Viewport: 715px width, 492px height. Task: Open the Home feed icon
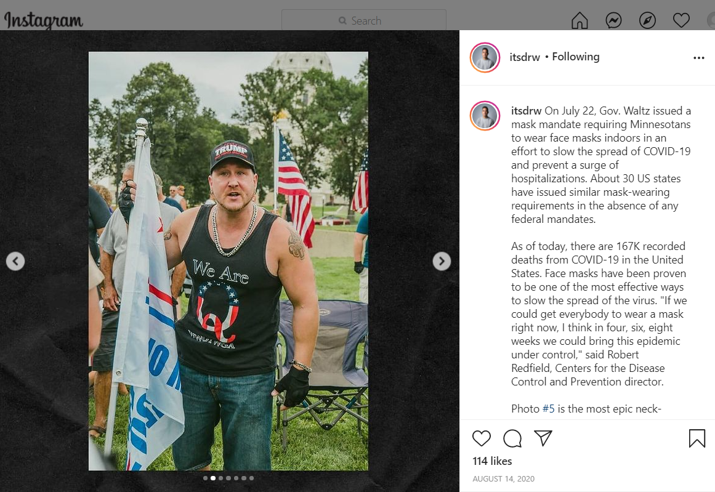coord(580,20)
